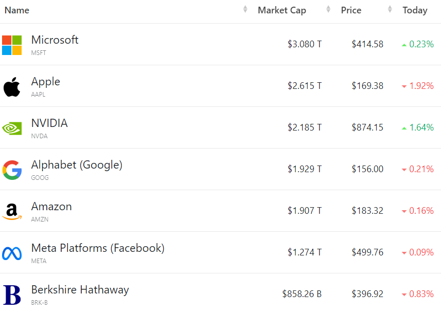Click the Apple logo icon
This screenshot has width=441, height=313.
(12, 87)
